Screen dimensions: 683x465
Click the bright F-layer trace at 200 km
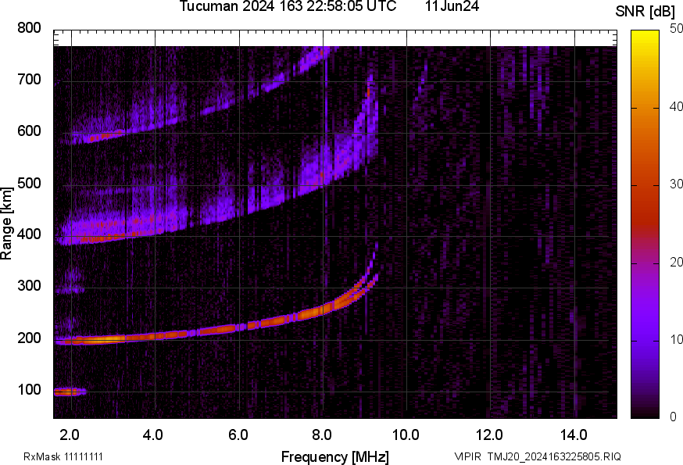(x=105, y=339)
